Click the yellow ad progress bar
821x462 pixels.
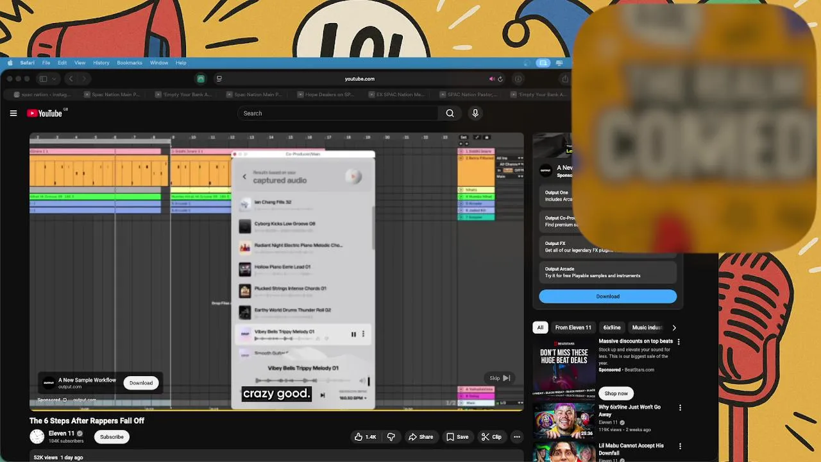coord(276,409)
